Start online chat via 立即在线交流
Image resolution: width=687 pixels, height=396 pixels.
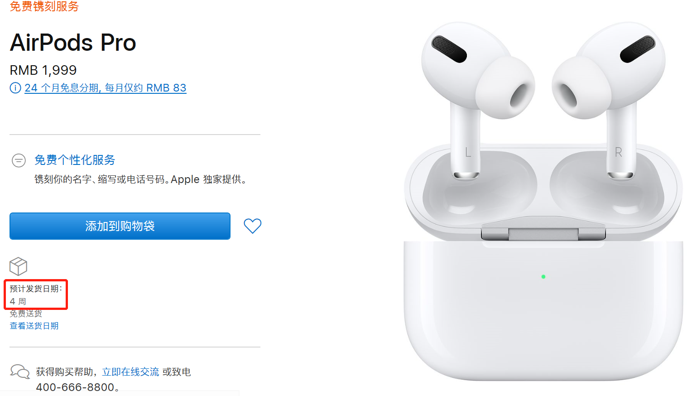130,372
